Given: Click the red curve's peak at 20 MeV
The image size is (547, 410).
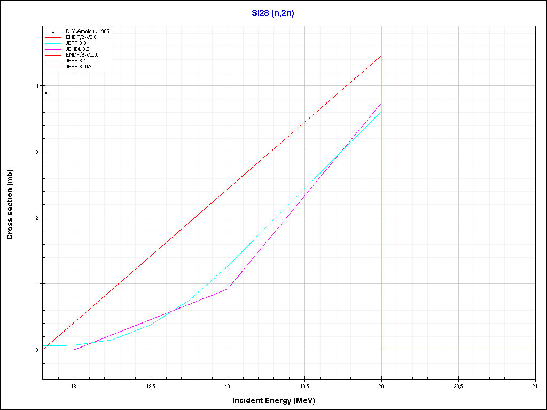Looking at the screenshot, I should coord(381,56).
